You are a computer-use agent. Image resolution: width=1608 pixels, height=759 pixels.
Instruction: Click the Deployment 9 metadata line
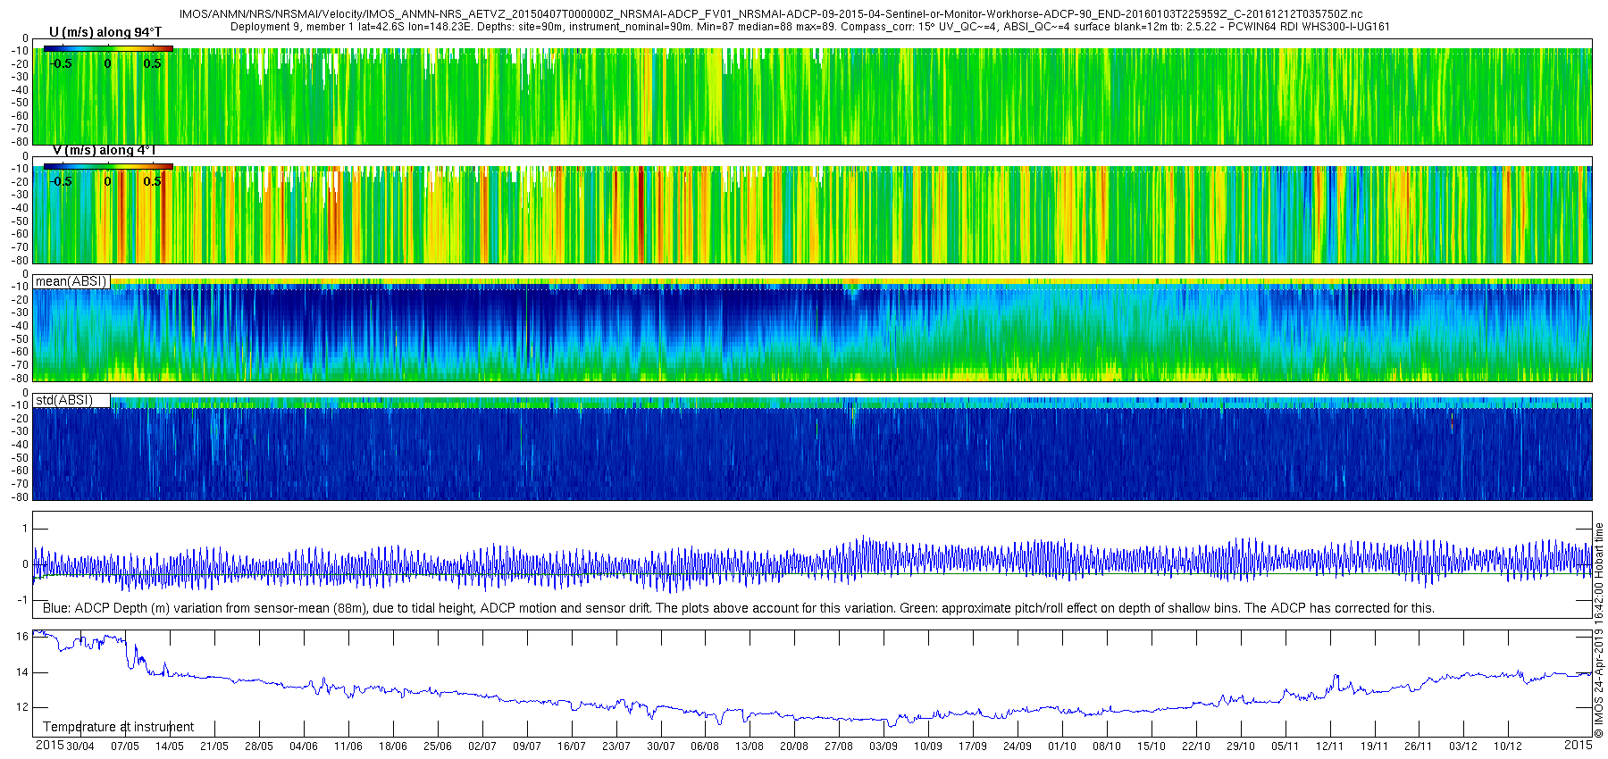pos(809,27)
